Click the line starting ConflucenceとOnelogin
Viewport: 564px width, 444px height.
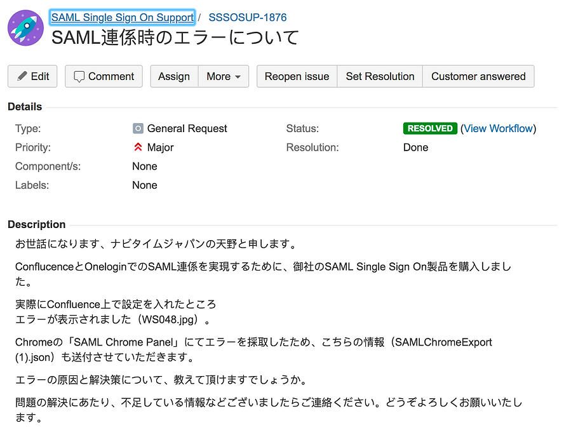(x=264, y=274)
